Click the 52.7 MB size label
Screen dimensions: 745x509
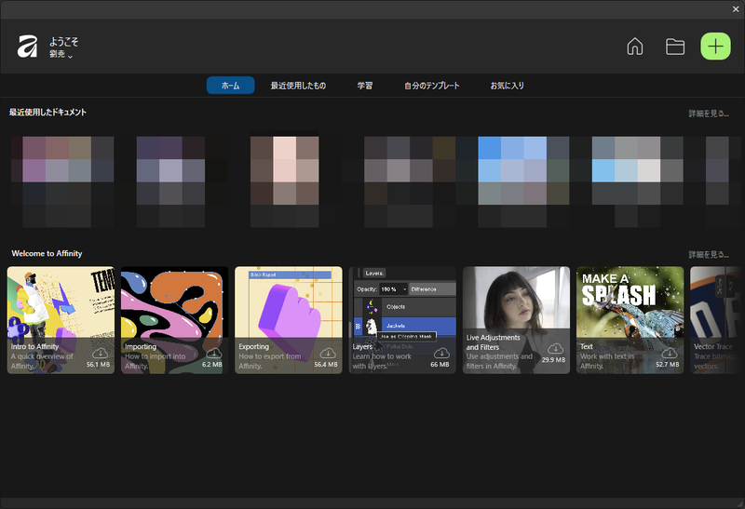coord(668,364)
